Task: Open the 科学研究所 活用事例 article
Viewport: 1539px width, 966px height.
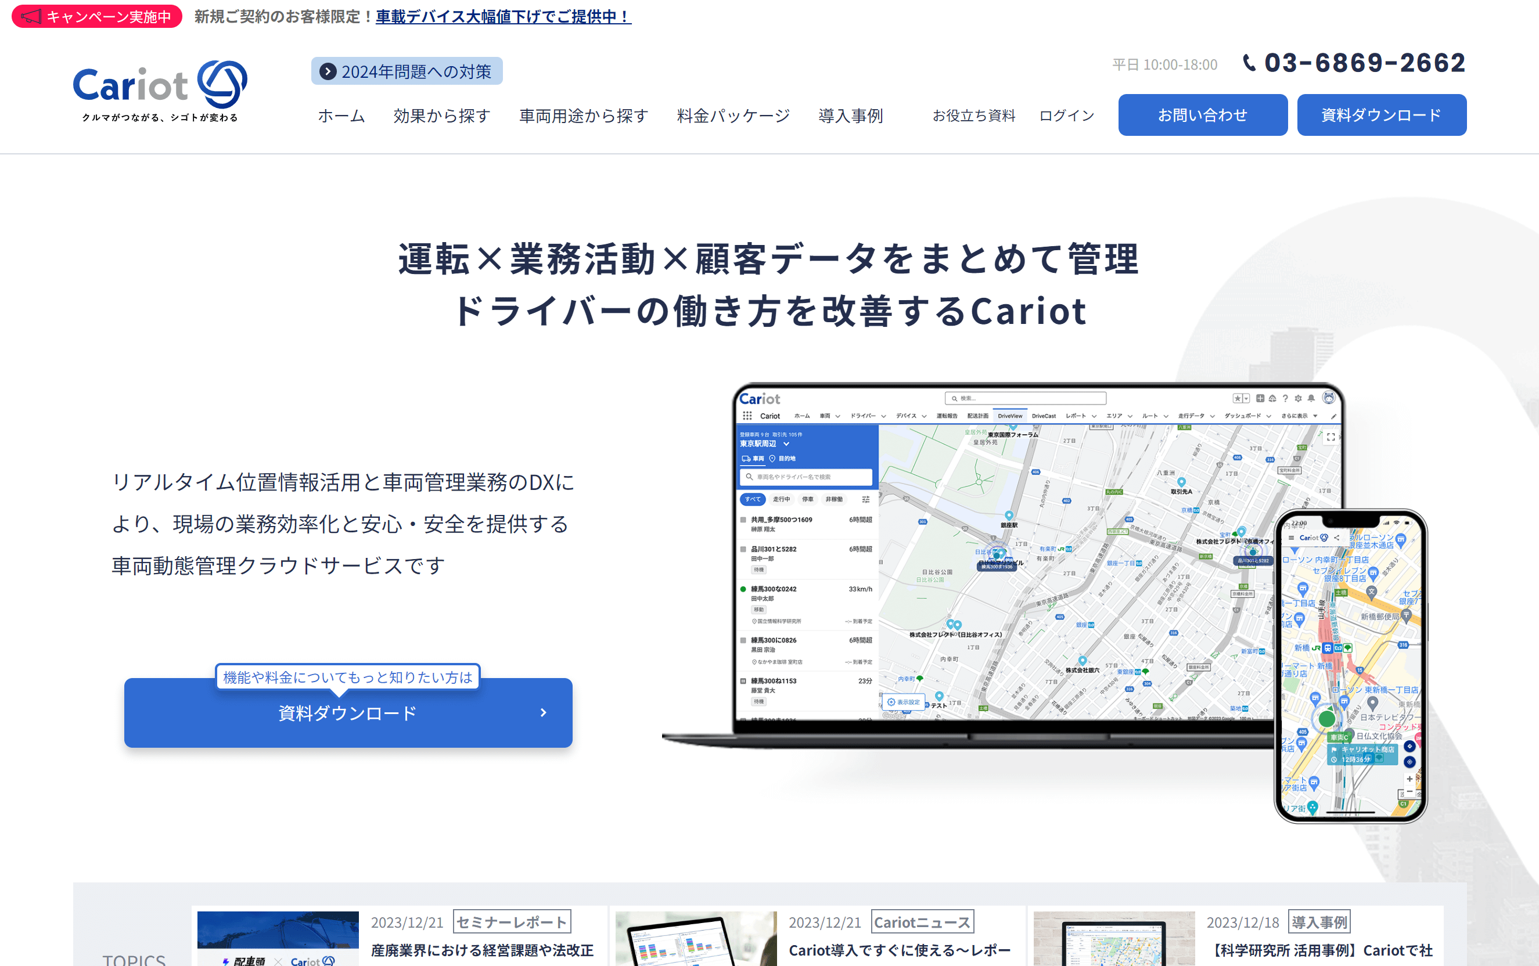Action: [1321, 951]
